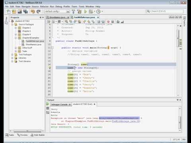The width and height of the screenshot is (191, 143).
Task: Click the Comment code icon
Action: (x=118, y=21)
